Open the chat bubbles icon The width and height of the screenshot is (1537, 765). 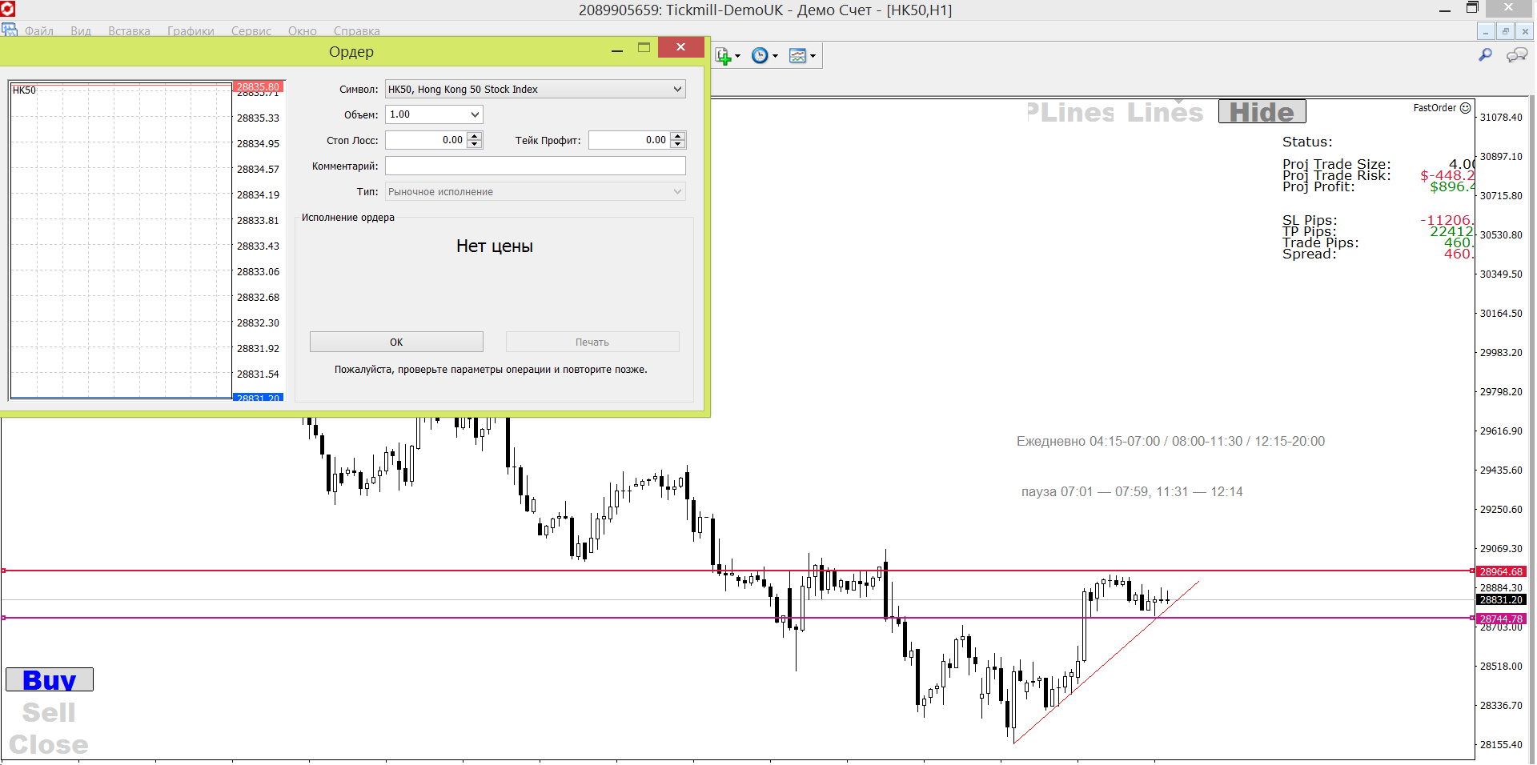[x=1516, y=54]
